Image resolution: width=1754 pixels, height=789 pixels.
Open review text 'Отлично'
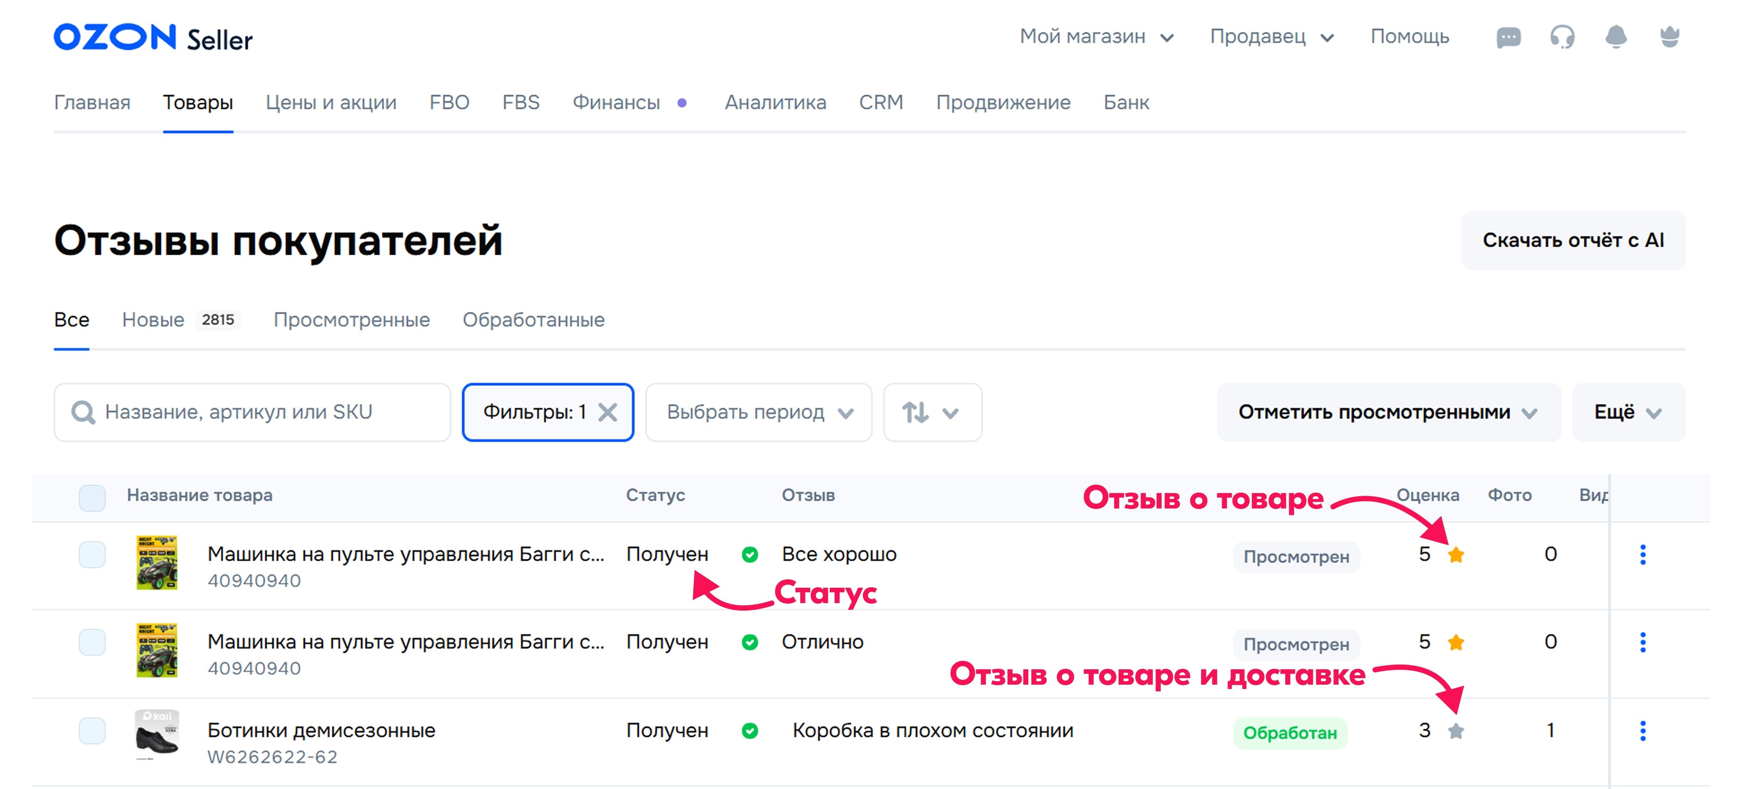823,642
